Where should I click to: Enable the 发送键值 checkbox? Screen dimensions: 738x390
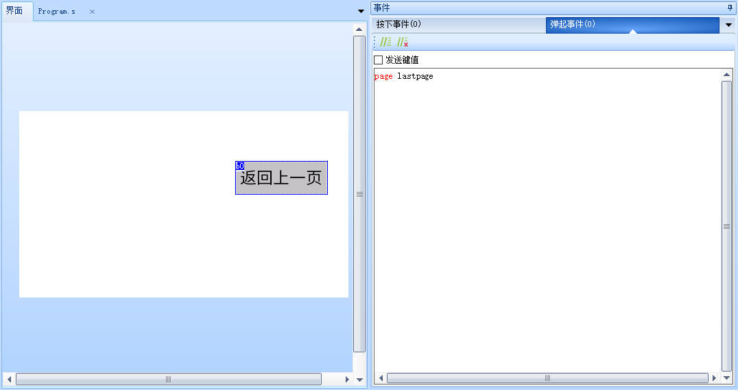[379, 60]
